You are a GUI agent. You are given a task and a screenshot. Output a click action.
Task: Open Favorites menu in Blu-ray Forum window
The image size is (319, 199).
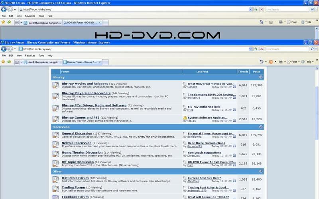(30, 55)
